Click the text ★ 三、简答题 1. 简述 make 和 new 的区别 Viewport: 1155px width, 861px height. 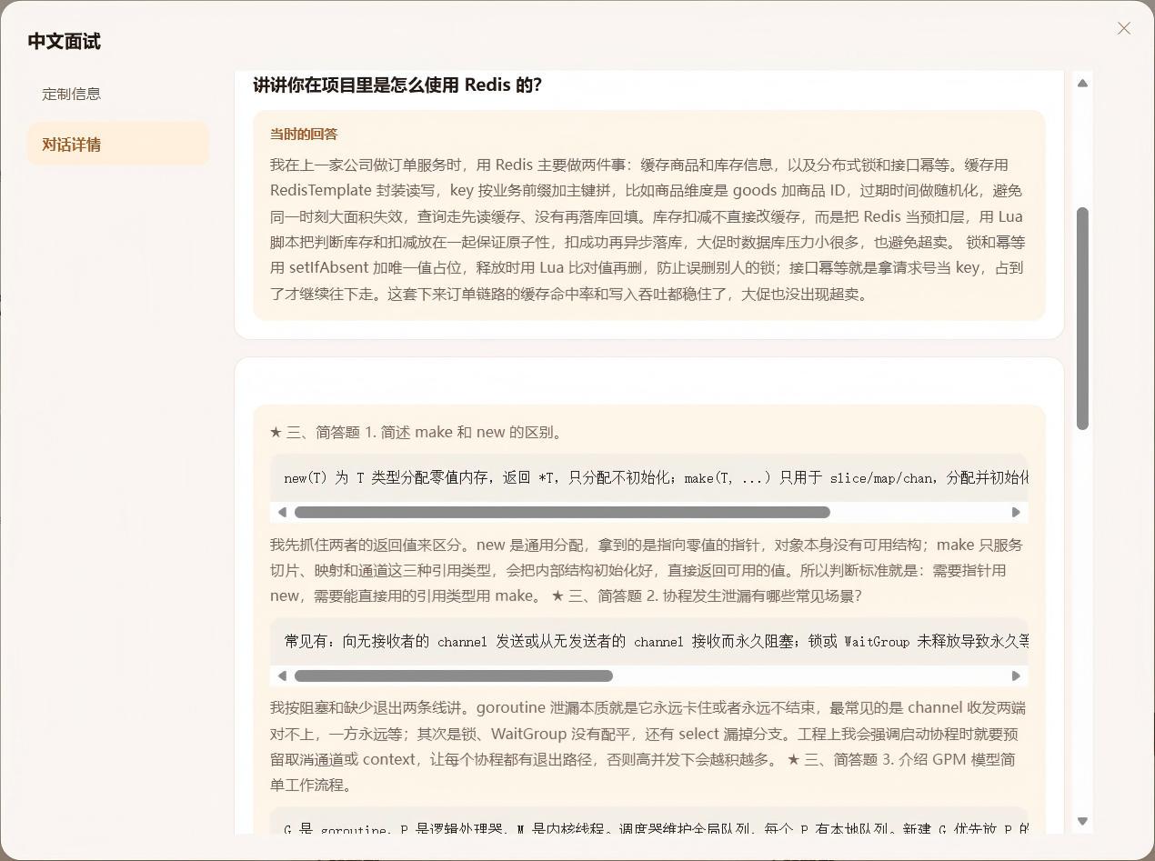(x=417, y=432)
